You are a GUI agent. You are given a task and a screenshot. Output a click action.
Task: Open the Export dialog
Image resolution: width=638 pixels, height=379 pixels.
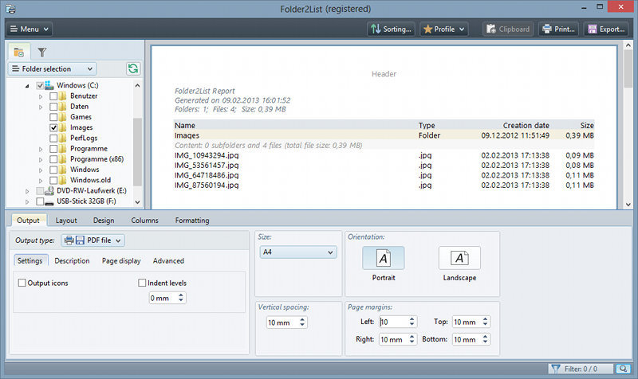click(x=606, y=29)
